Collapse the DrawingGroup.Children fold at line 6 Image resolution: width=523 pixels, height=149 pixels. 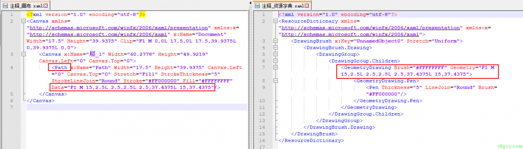tap(275, 61)
